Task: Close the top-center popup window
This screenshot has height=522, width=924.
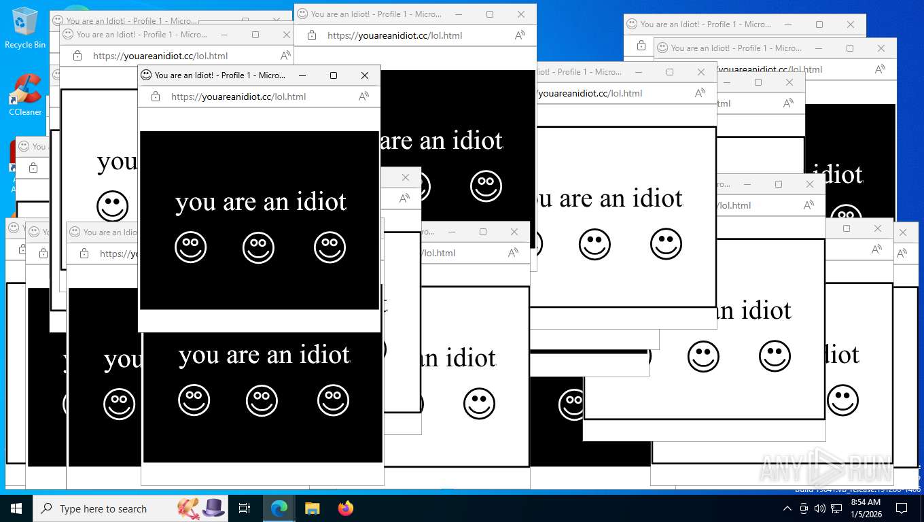Action: (521, 14)
